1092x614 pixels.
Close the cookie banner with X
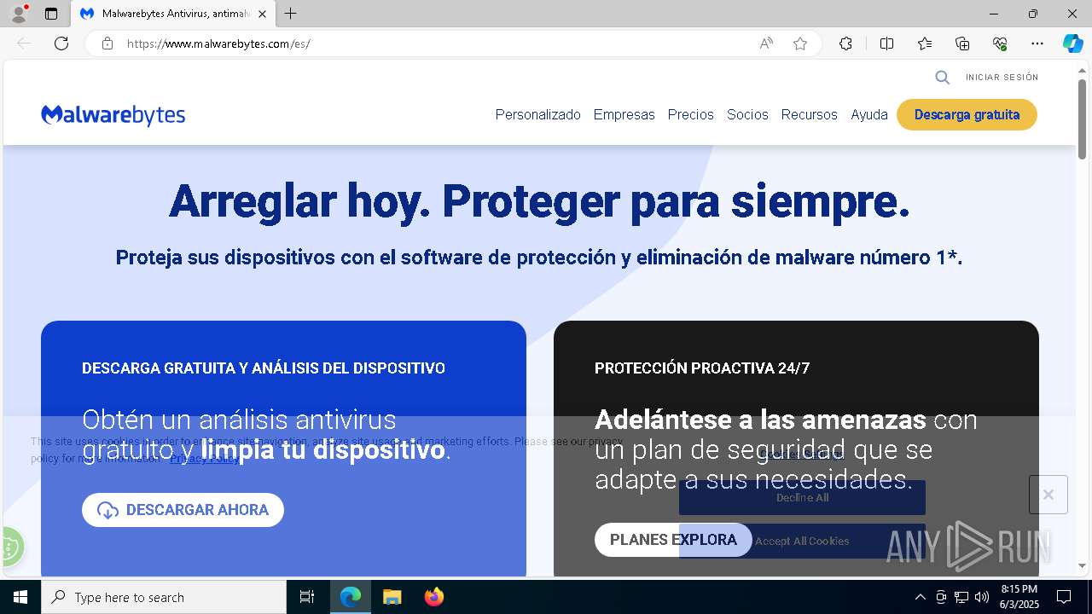pyautogui.click(x=1048, y=495)
